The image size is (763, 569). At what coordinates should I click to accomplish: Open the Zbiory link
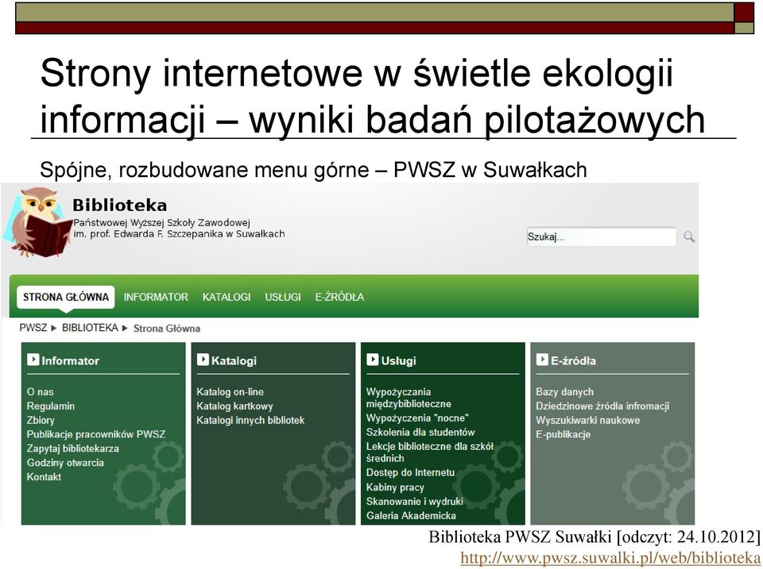click(x=41, y=421)
